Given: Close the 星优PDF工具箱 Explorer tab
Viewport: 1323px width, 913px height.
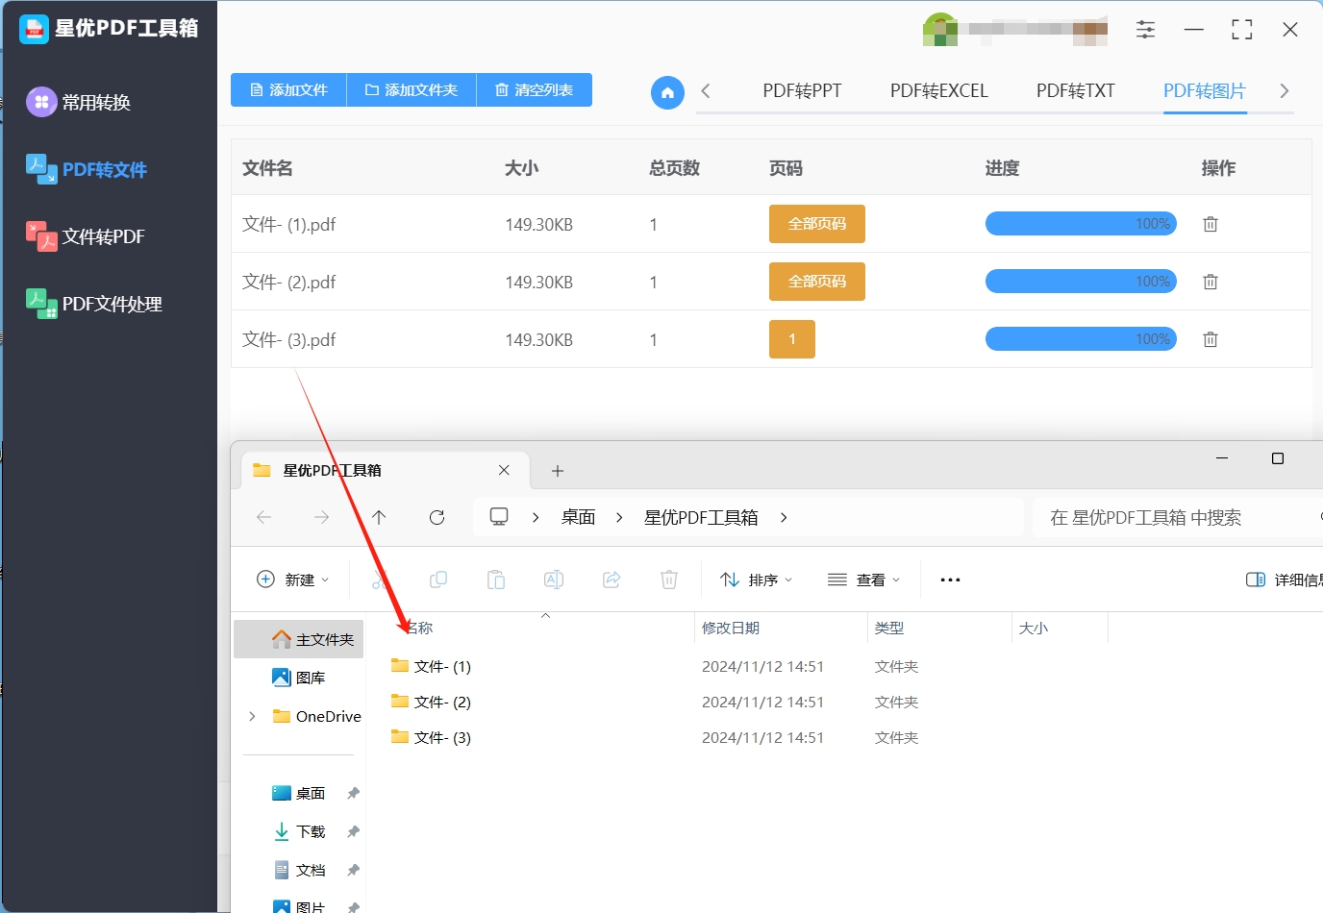Looking at the screenshot, I should click(504, 470).
